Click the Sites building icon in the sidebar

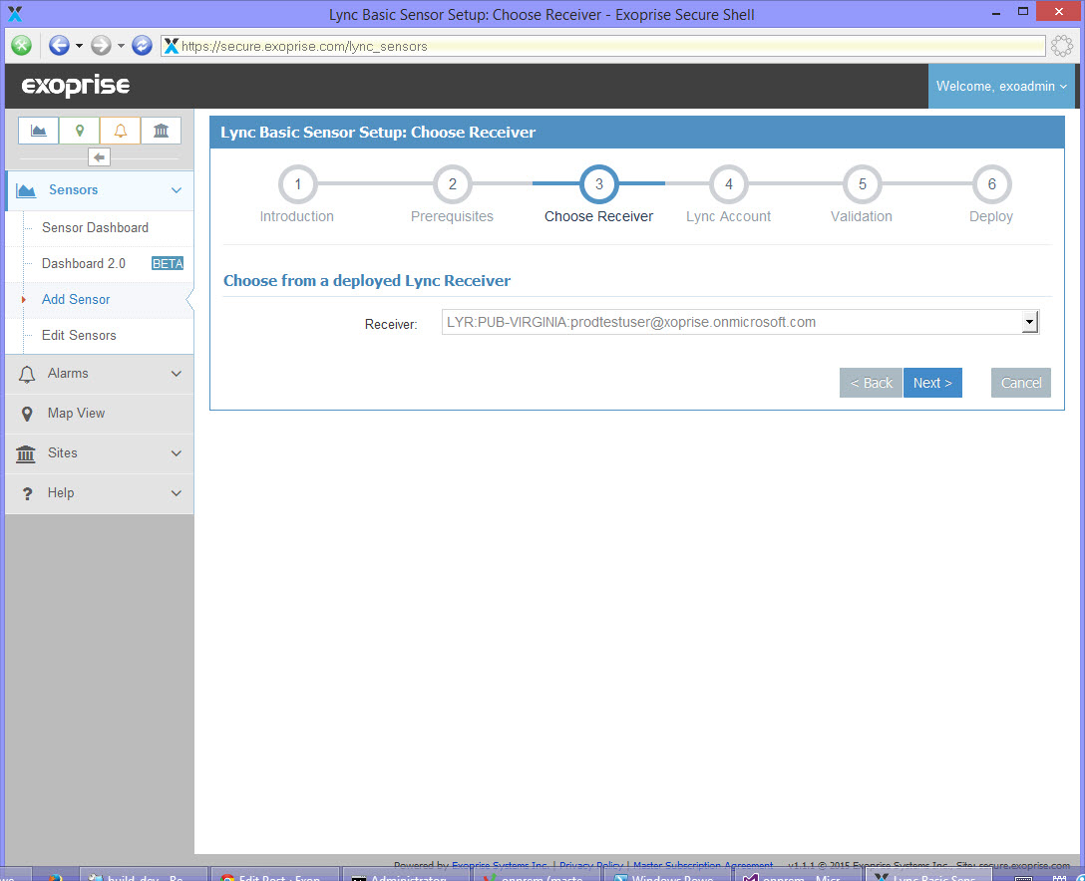[26, 453]
